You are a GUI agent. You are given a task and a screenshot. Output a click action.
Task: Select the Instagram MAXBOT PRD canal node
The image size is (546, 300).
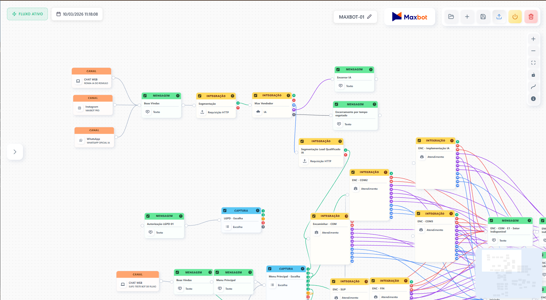point(93,105)
